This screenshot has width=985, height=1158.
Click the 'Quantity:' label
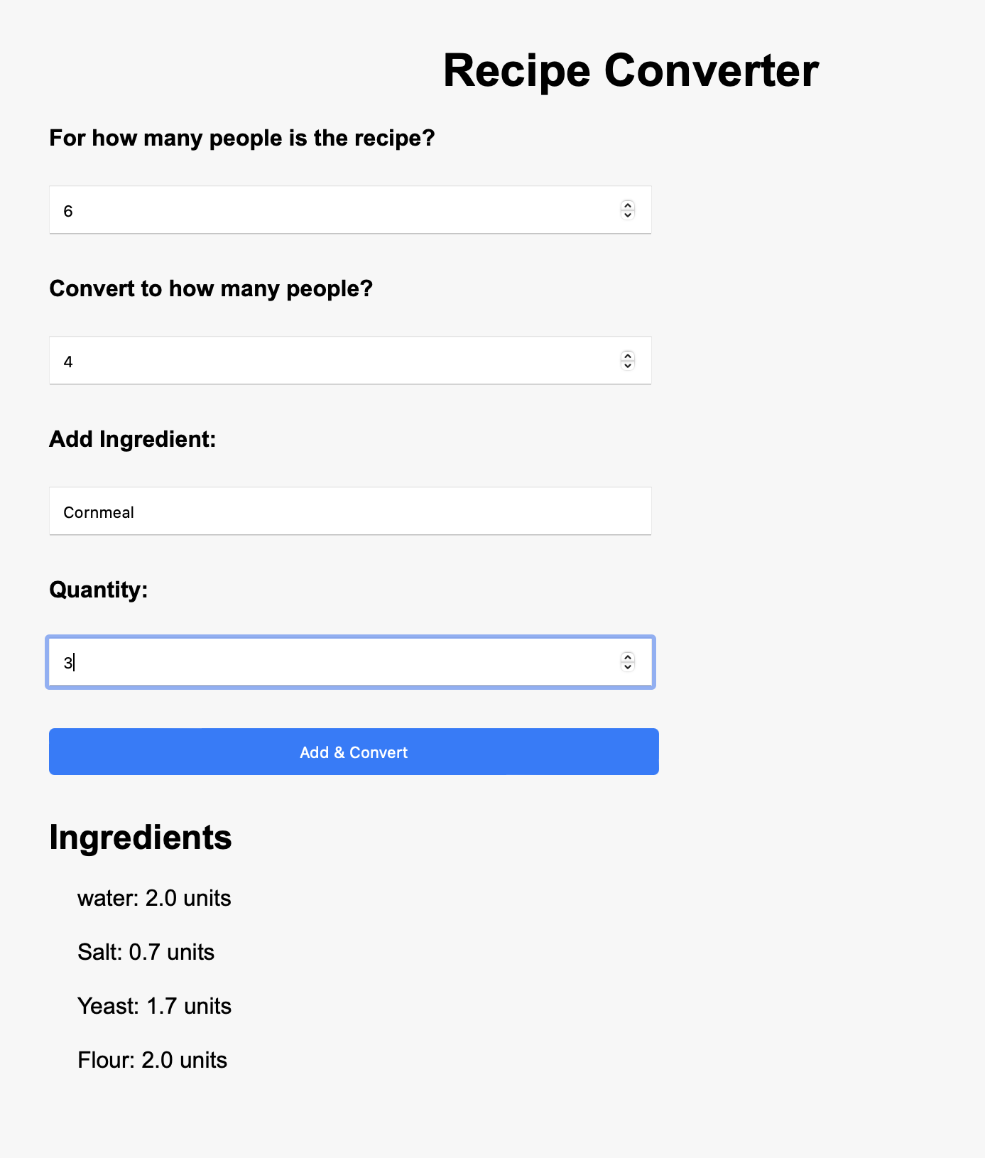[x=98, y=590]
